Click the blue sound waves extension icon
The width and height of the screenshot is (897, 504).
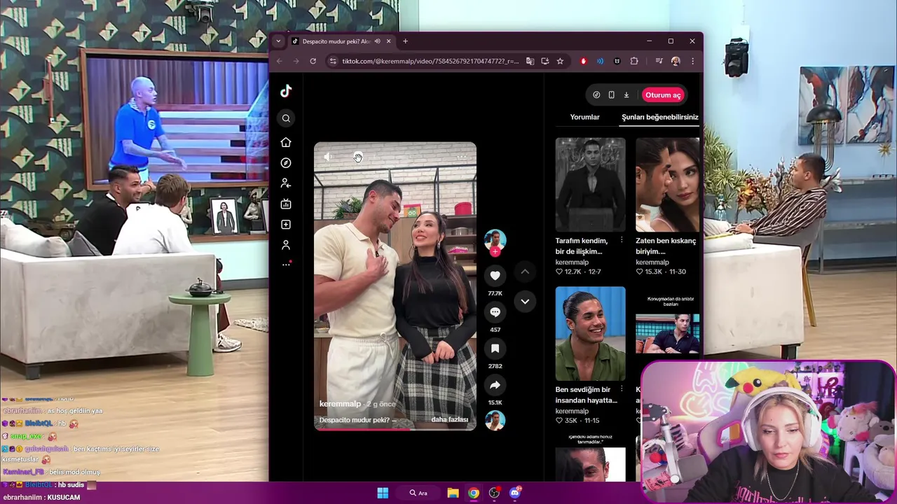pos(600,61)
